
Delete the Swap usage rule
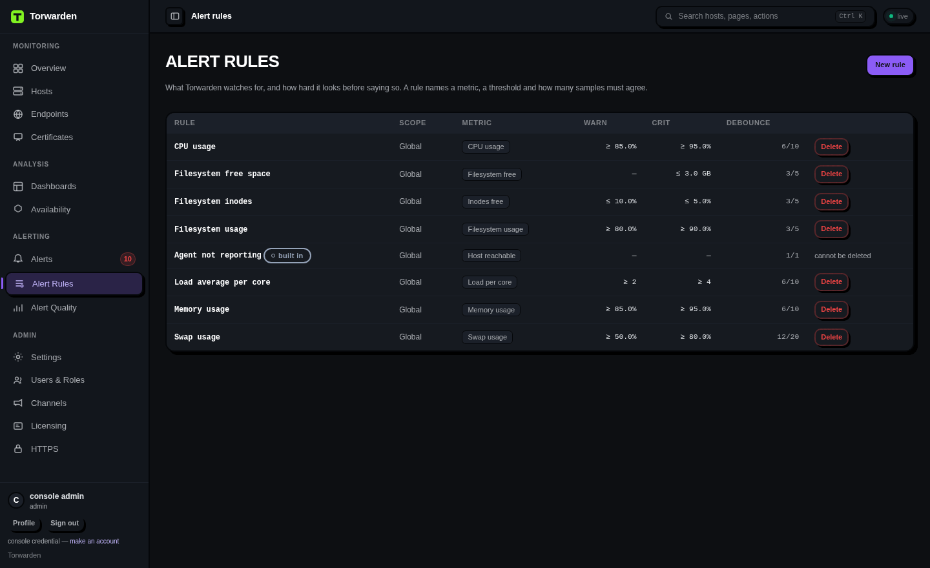831,338
